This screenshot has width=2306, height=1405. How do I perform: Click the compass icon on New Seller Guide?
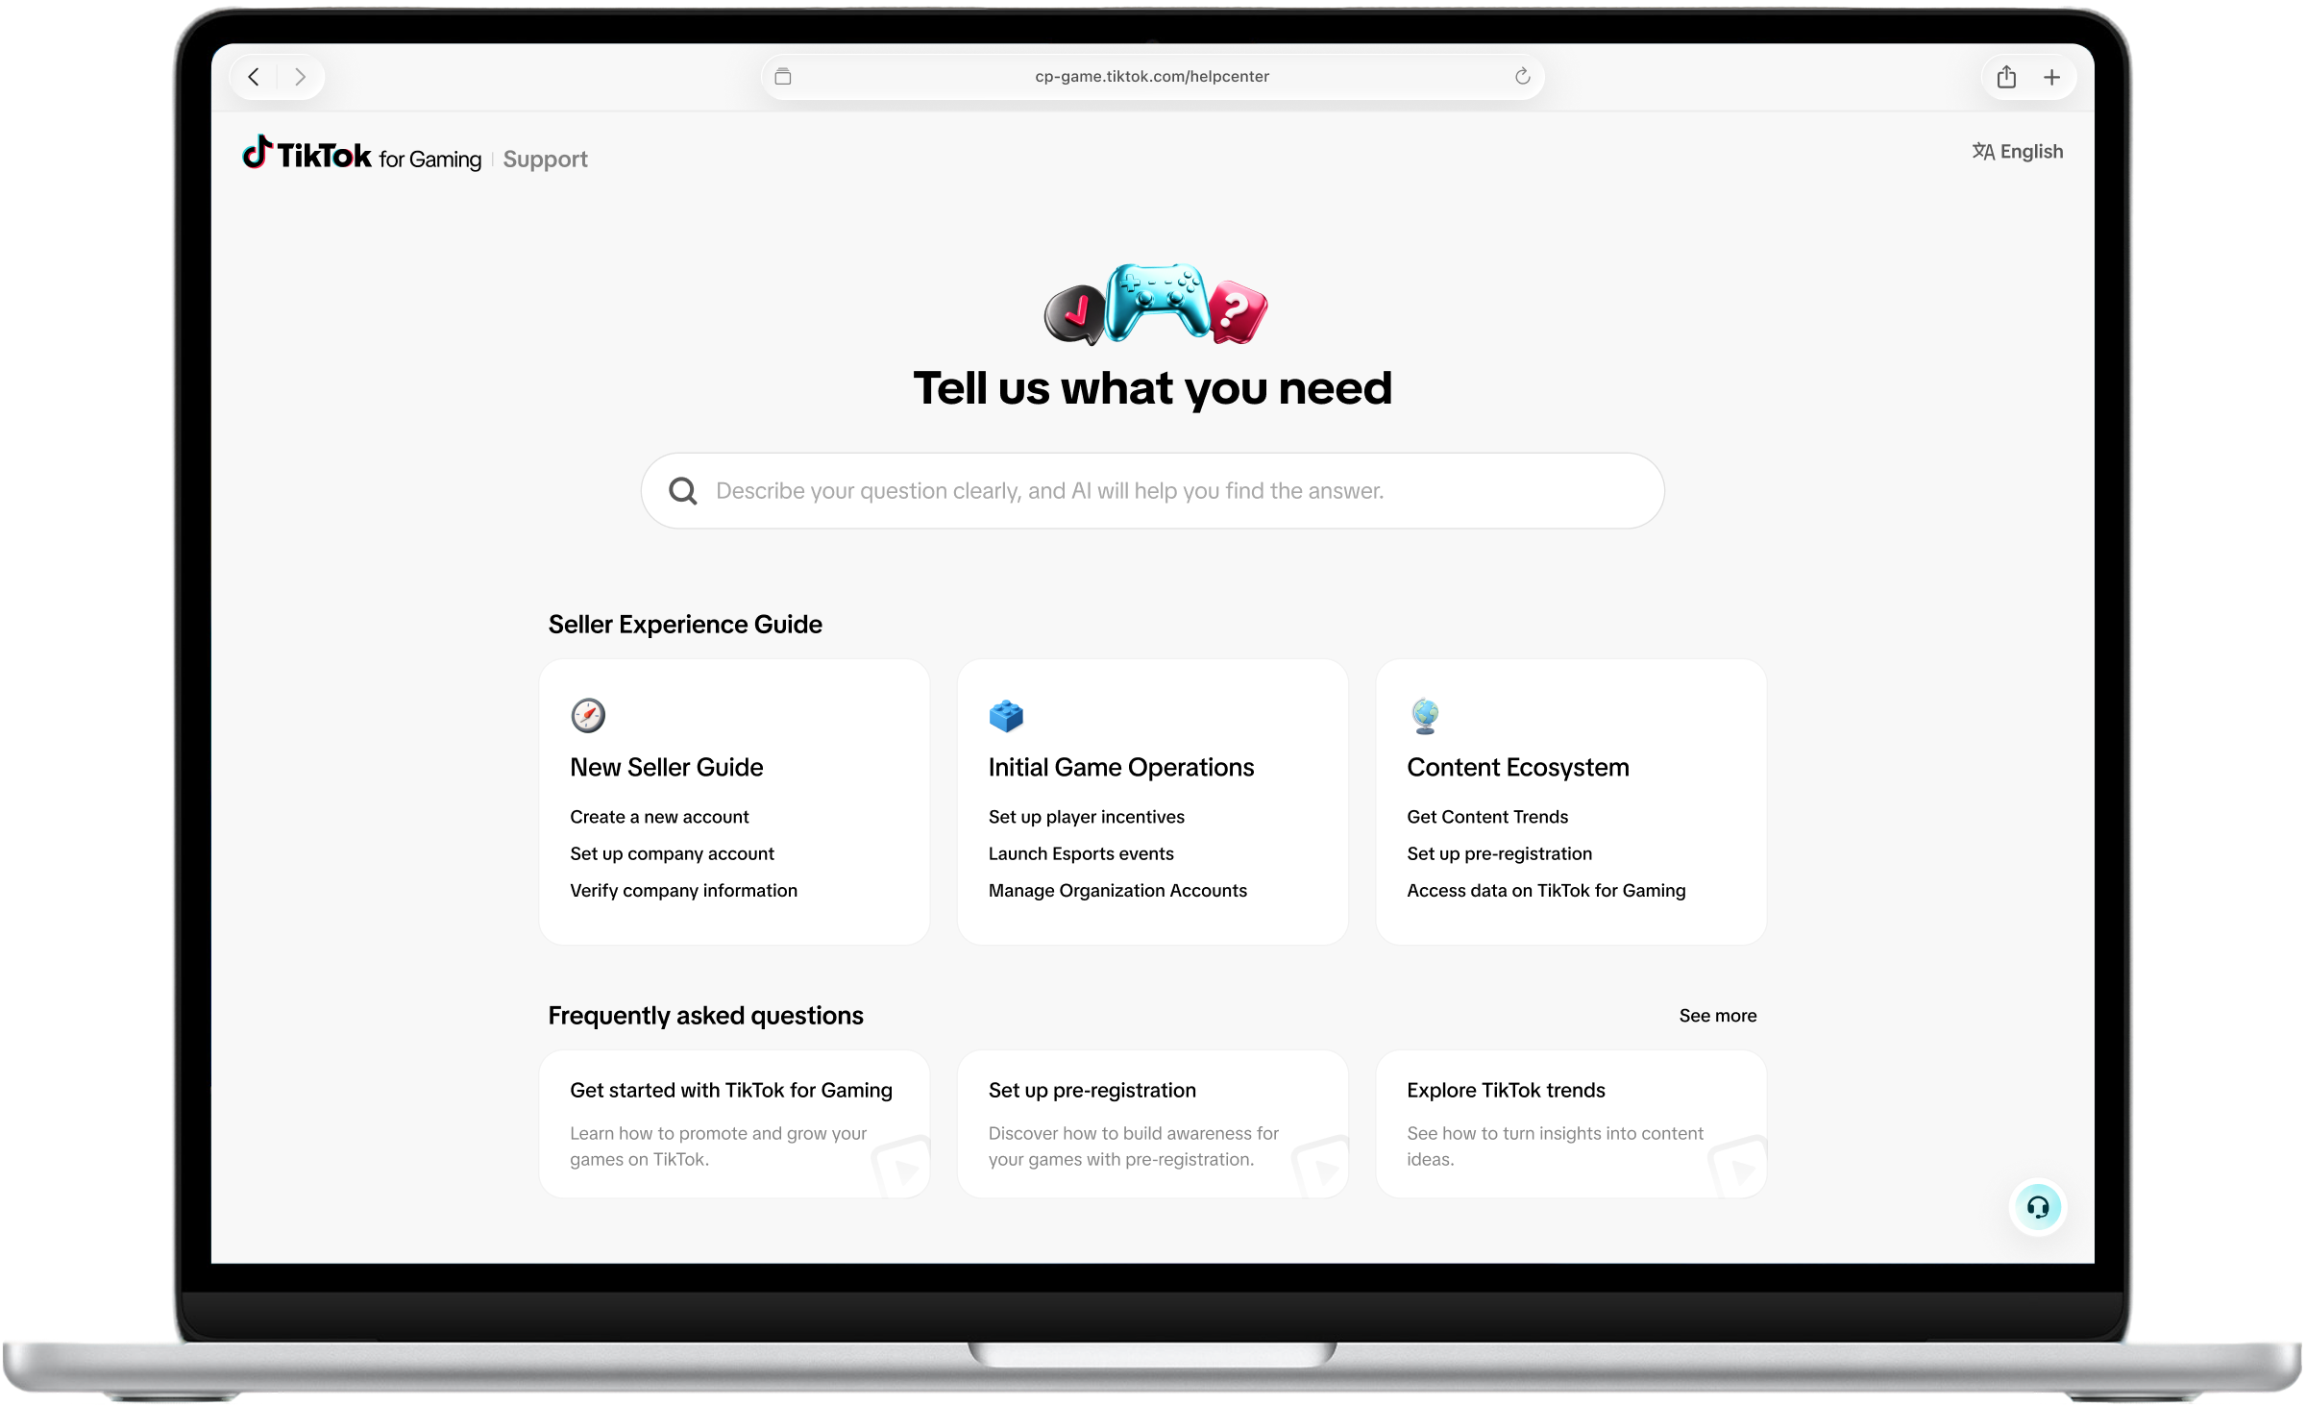[x=588, y=715]
